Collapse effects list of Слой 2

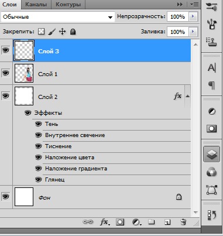click(x=187, y=96)
